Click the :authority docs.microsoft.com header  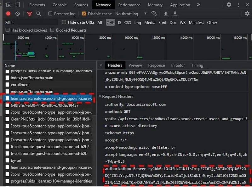[135, 105]
